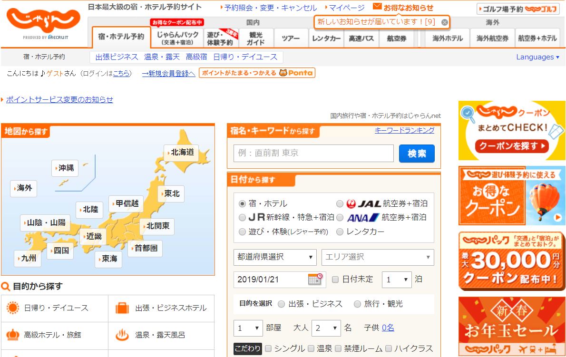Click the hotel name keyword search field
The image size is (566, 357).
(313, 153)
